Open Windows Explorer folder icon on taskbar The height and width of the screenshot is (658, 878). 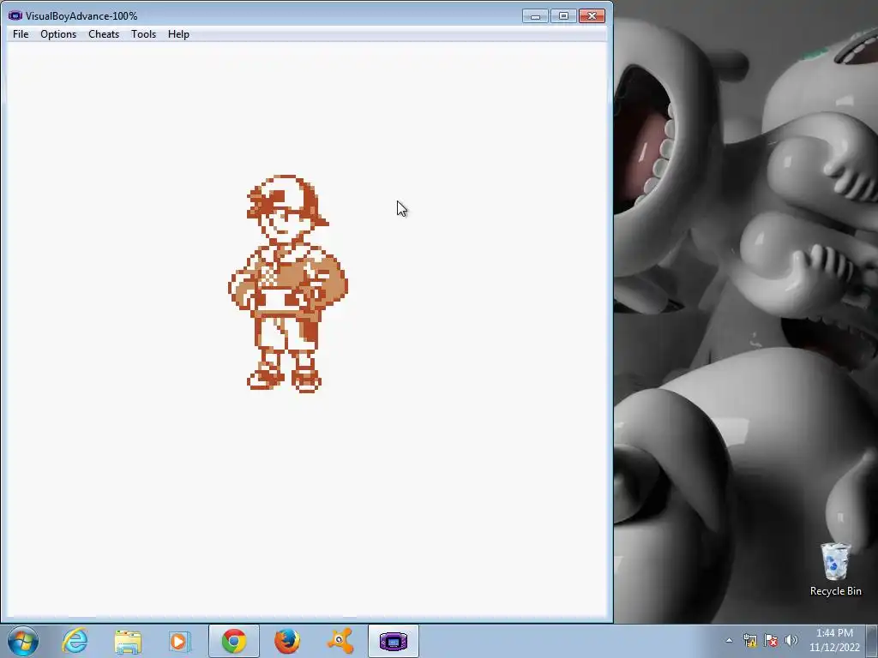(x=128, y=641)
